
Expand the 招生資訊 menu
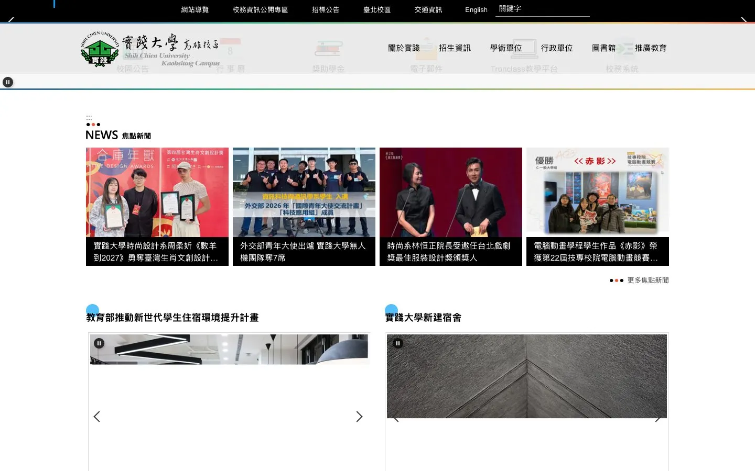coord(455,48)
